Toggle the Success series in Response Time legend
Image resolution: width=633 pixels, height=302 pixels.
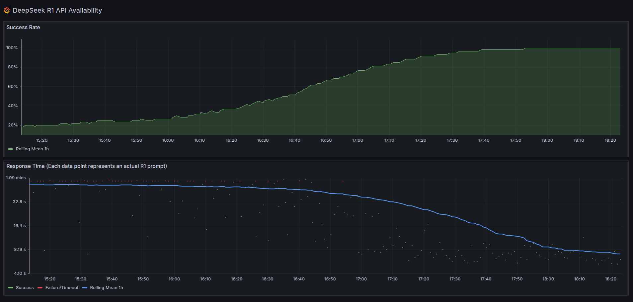pos(25,288)
